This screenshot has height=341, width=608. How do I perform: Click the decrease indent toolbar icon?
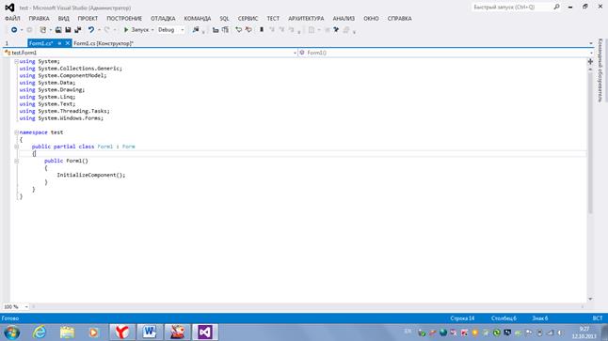coord(216,30)
